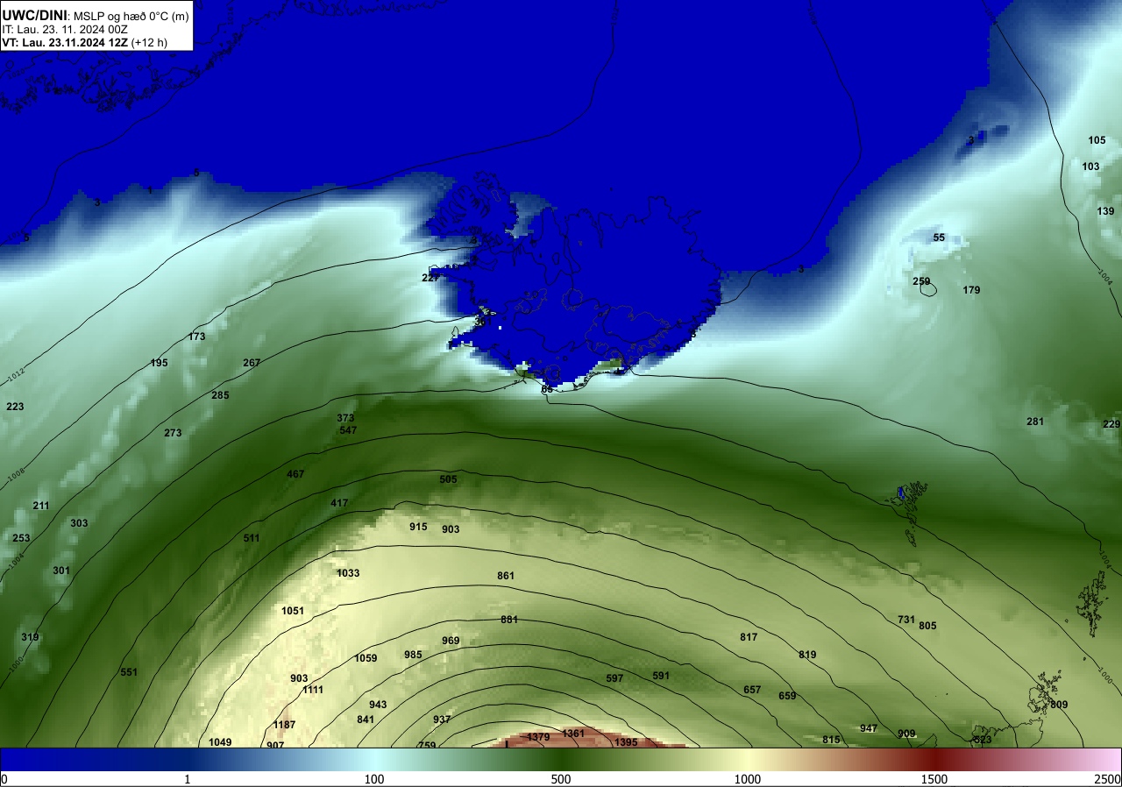Click the map value '173'
The height and width of the screenshot is (787, 1122).
click(196, 337)
